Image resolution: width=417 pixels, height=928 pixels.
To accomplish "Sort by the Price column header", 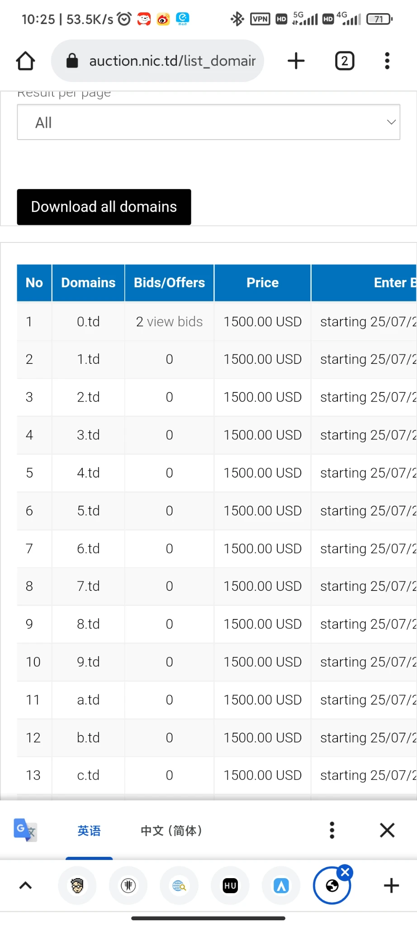I will coord(262,283).
